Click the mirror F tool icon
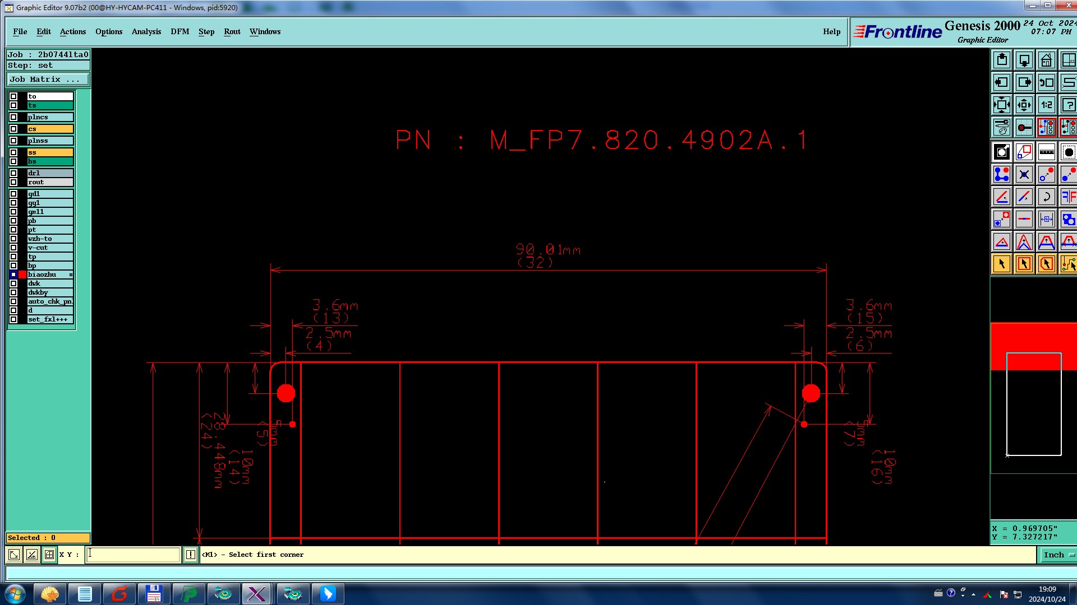The width and height of the screenshot is (1077, 605). click(1068, 197)
